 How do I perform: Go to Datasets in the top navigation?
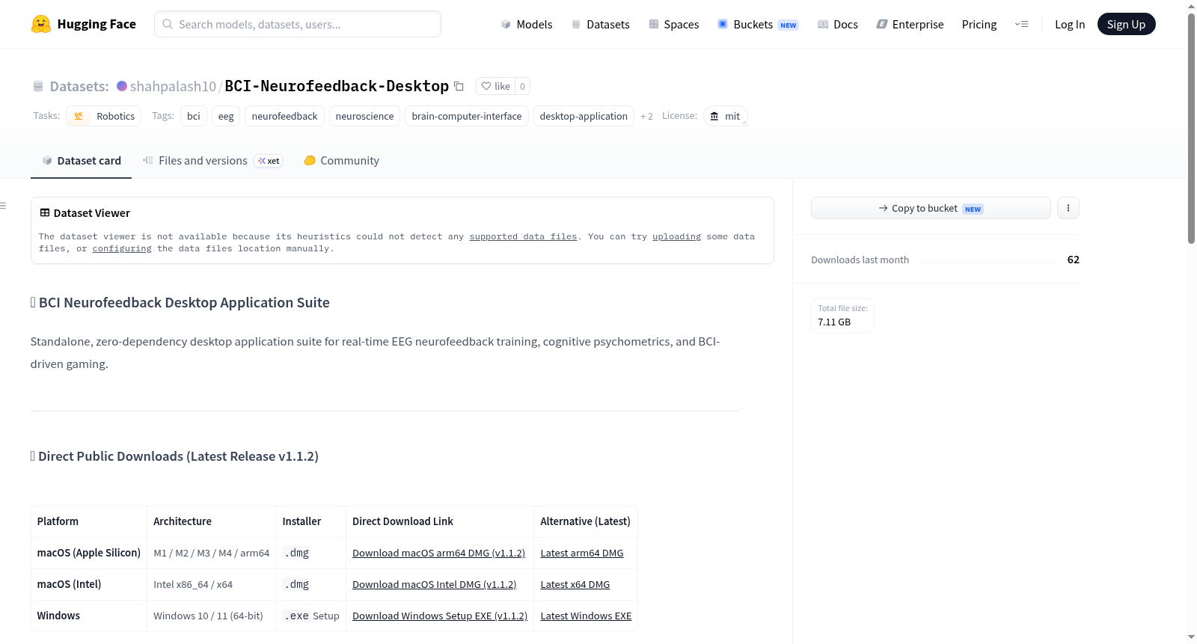click(x=600, y=24)
